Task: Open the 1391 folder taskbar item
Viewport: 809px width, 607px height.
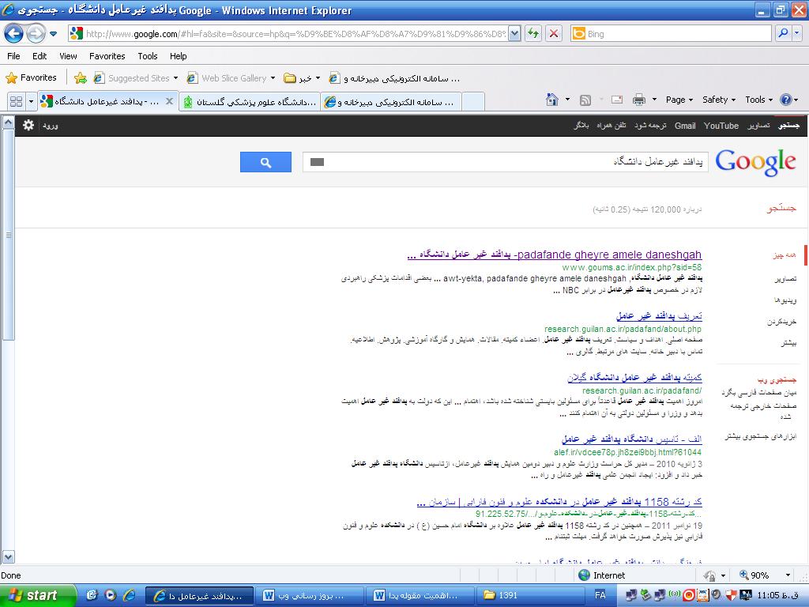Action: click(529, 596)
